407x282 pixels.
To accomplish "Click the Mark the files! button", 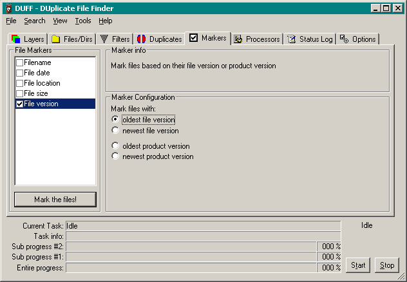I will [x=55, y=200].
